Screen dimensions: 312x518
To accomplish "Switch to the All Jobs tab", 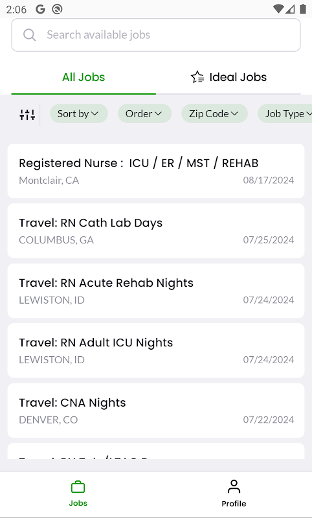I will click(x=84, y=77).
